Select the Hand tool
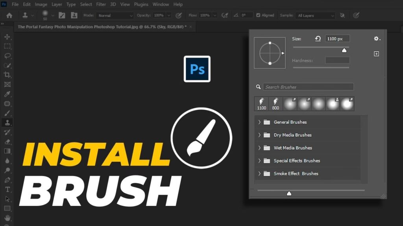The image size is (403, 226). [x=7, y=218]
